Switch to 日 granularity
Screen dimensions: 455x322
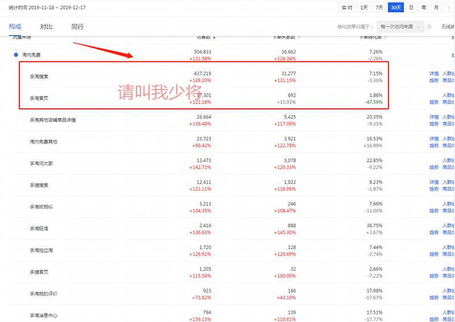[x=411, y=7]
